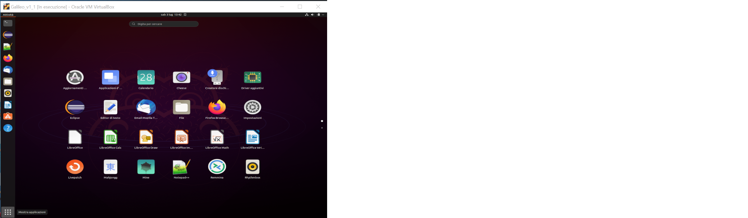Click the notifications bell icon in top bar
The width and height of the screenshot is (748, 218).
point(185,15)
